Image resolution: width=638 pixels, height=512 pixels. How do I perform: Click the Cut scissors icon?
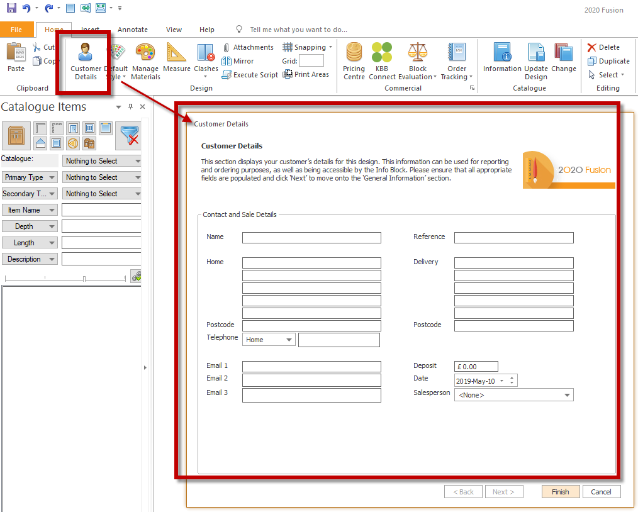pos(36,47)
